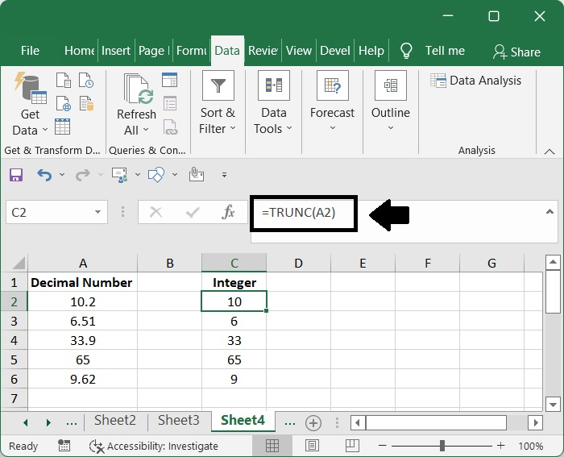The width and height of the screenshot is (564, 457).
Task: Add a new sheet with plus icon
Action: (313, 422)
